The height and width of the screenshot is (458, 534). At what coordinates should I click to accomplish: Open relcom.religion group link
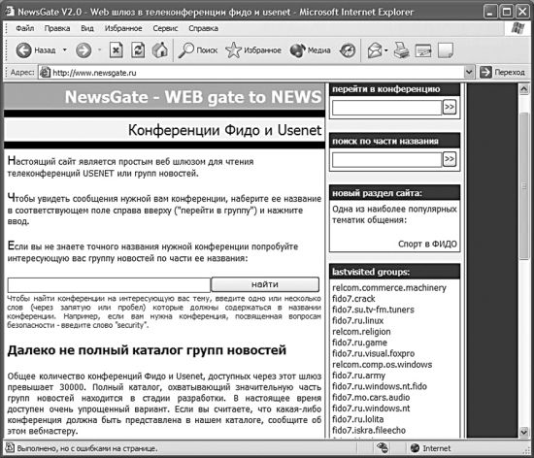(361, 332)
